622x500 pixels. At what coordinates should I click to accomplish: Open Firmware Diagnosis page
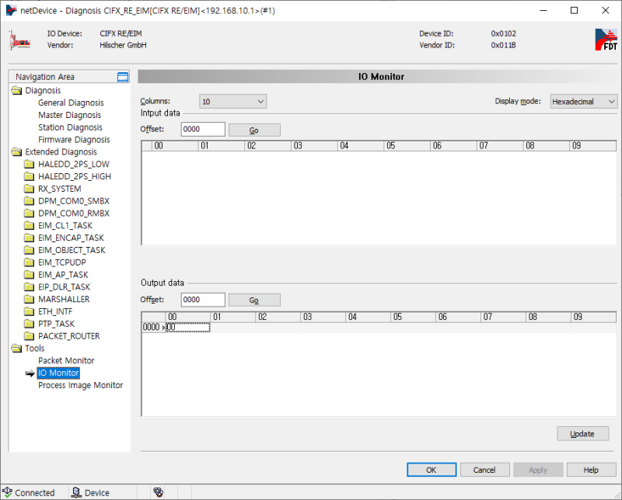(x=74, y=140)
